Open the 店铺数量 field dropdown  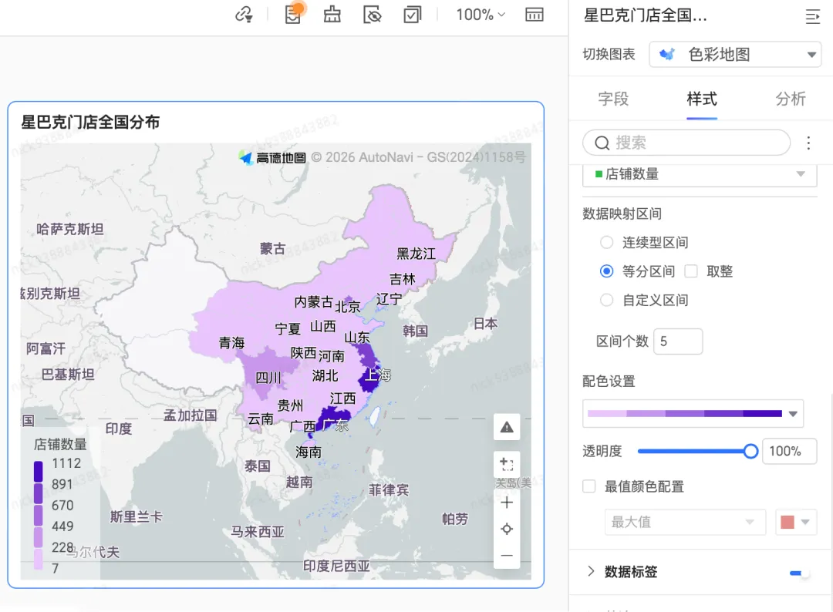700,175
